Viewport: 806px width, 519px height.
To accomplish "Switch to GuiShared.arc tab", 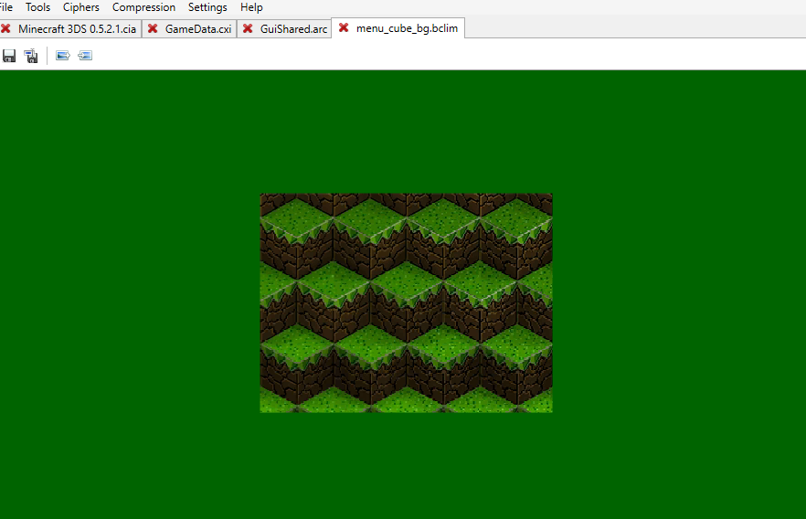I will [293, 28].
